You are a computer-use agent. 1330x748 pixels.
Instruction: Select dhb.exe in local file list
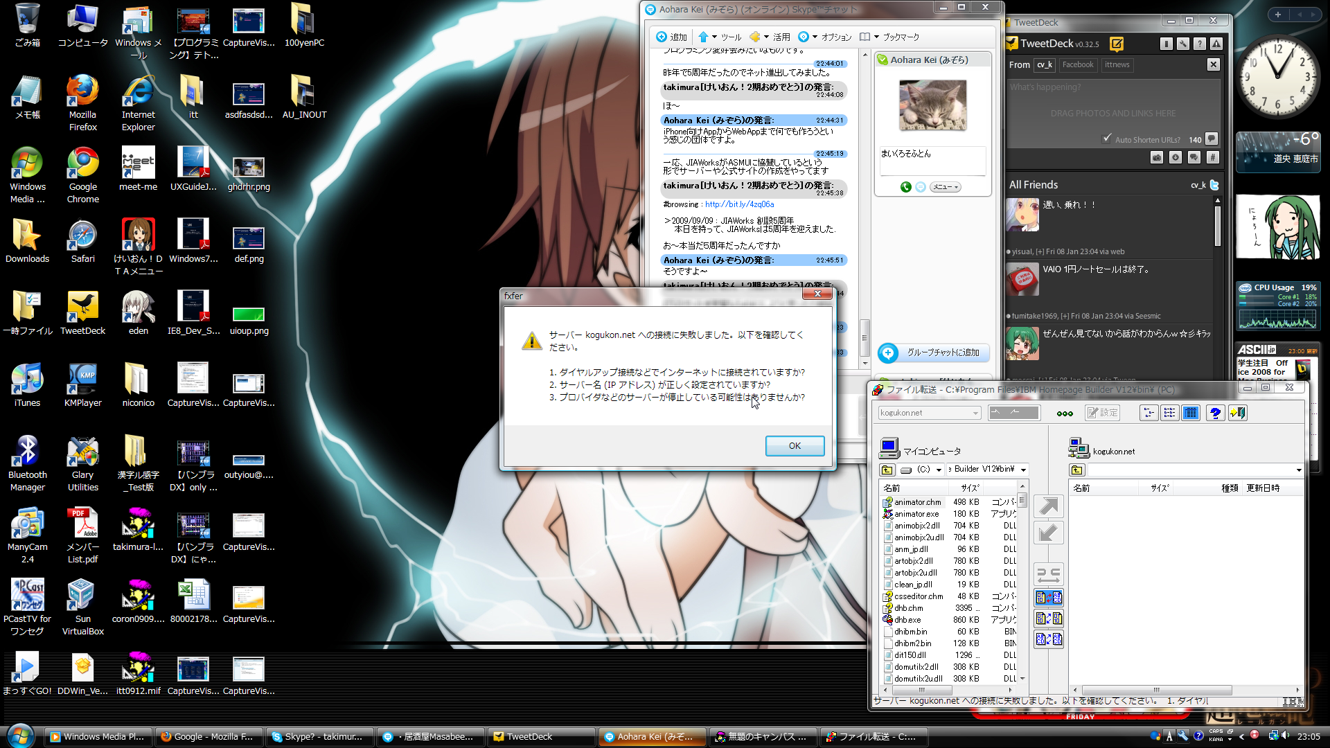907,620
